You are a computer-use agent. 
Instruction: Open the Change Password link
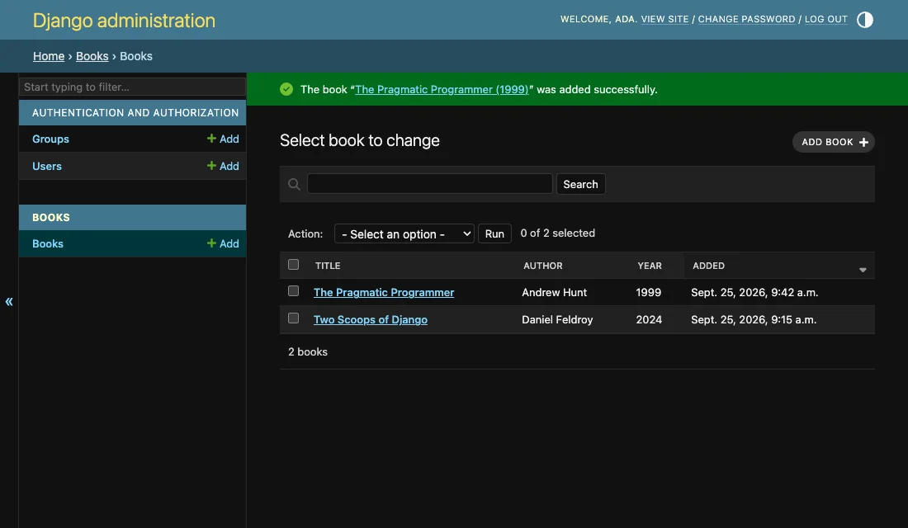[x=746, y=19]
